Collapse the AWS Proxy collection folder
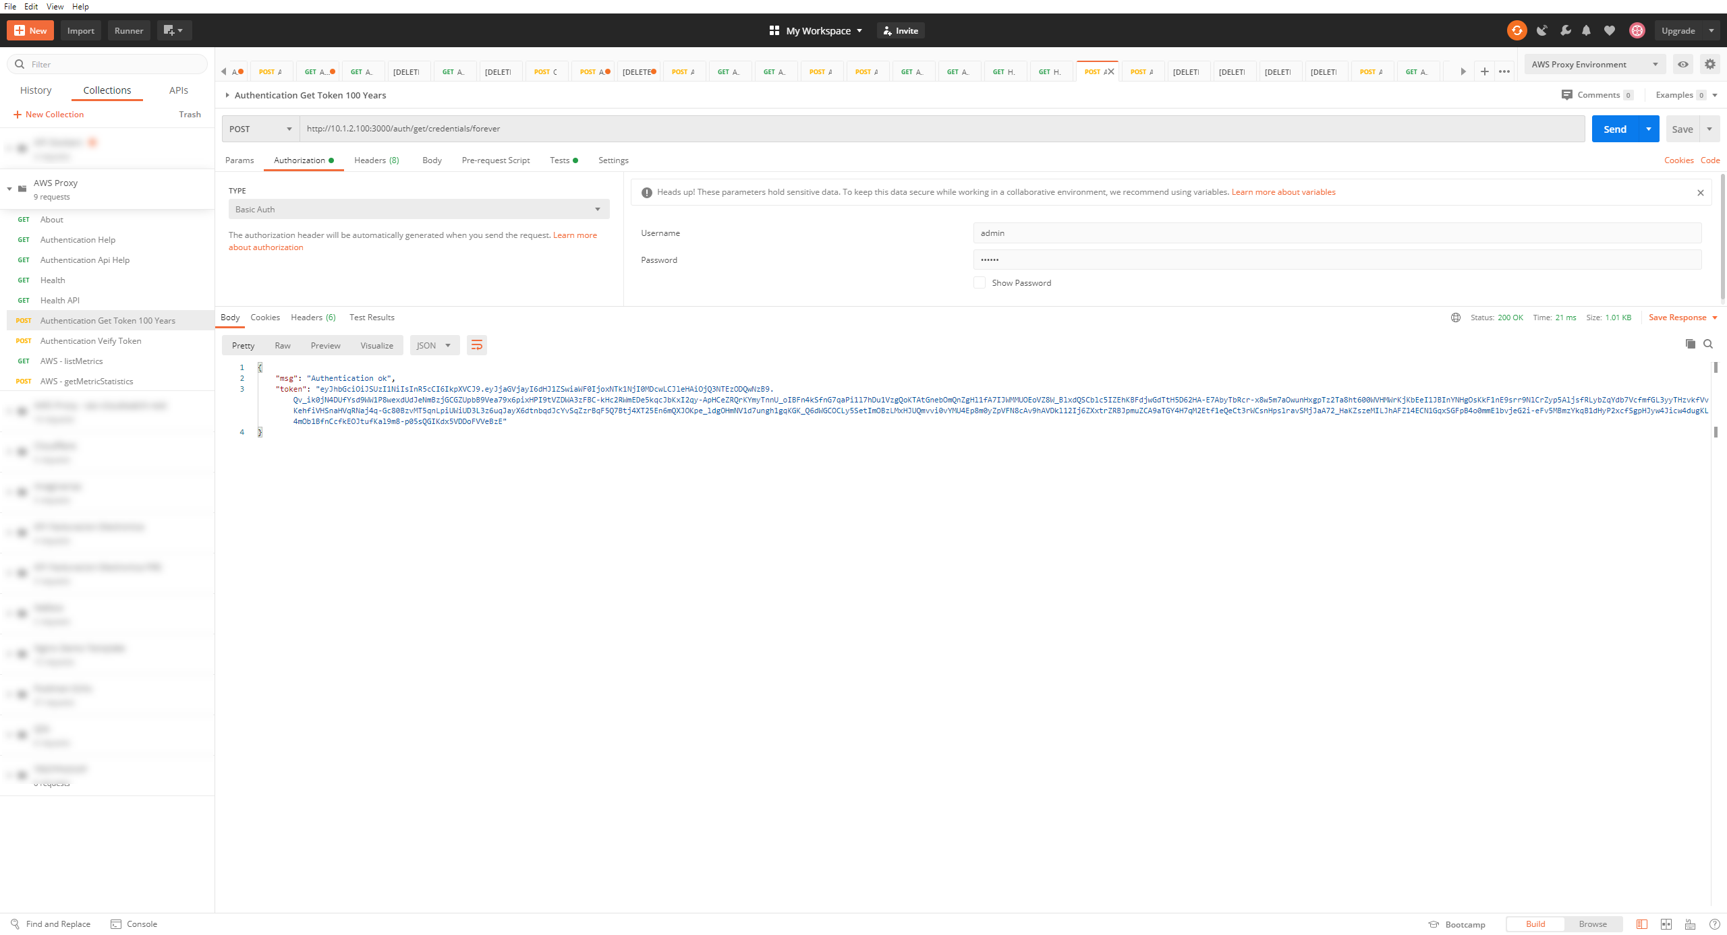The image size is (1727, 935). click(x=9, y=189)
